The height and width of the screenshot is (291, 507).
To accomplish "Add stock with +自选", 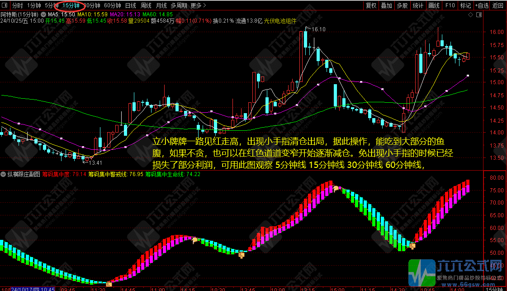I will pos(482,5).
